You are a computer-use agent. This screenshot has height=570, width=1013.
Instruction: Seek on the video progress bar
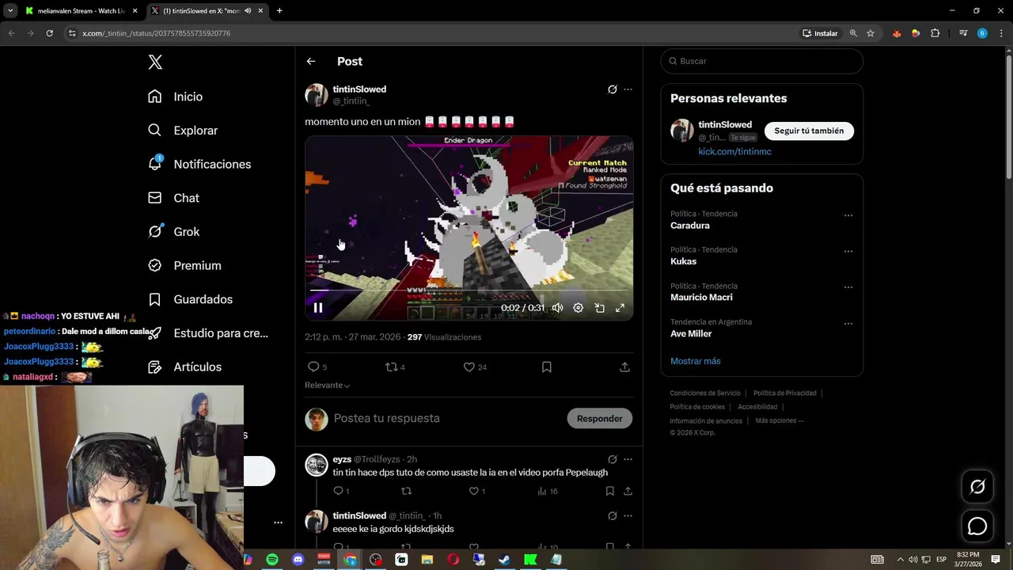tap(469, 291)
